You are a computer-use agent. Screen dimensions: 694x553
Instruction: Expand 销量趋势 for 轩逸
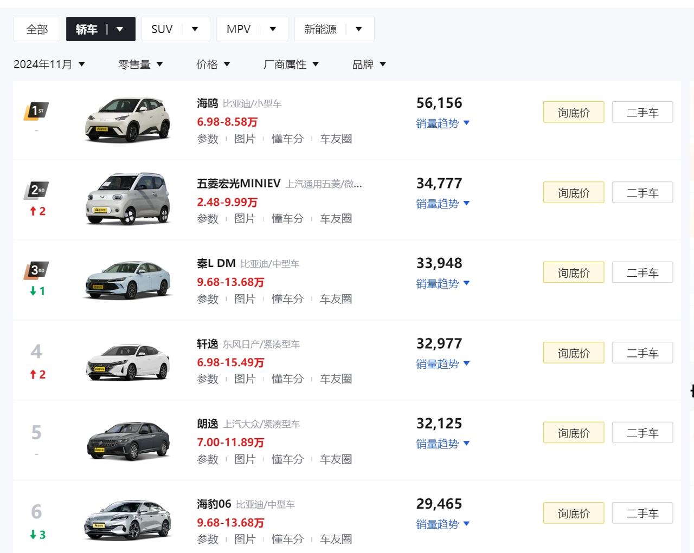pyautogui.click(x=442, y=364)
